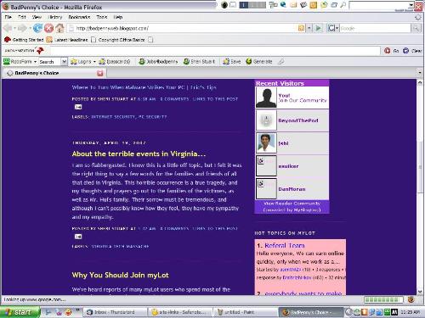This screenshot has width=425, height=318.
Task: Click the key icon after Generate
Action: (280, 61)
